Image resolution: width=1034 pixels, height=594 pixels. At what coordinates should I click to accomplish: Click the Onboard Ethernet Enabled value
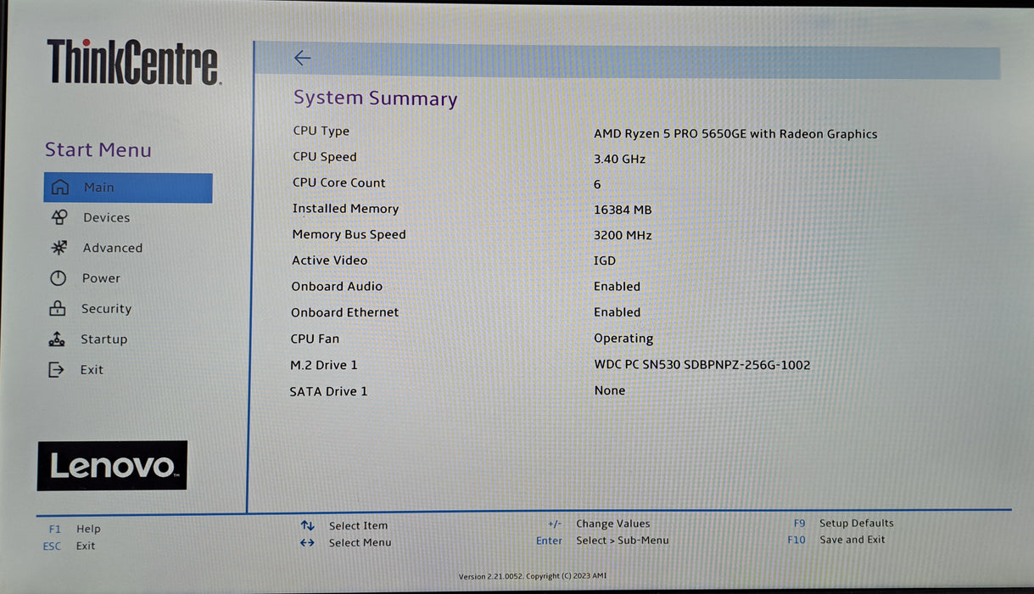tap(618, 313)
